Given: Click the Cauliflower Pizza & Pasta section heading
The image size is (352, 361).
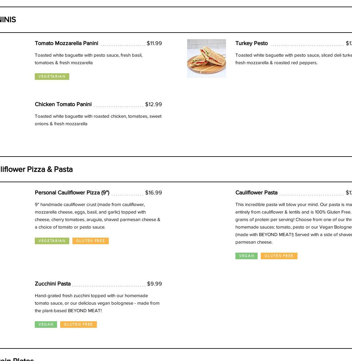Looking at the screenshot, I should click(x=36, y=169).
